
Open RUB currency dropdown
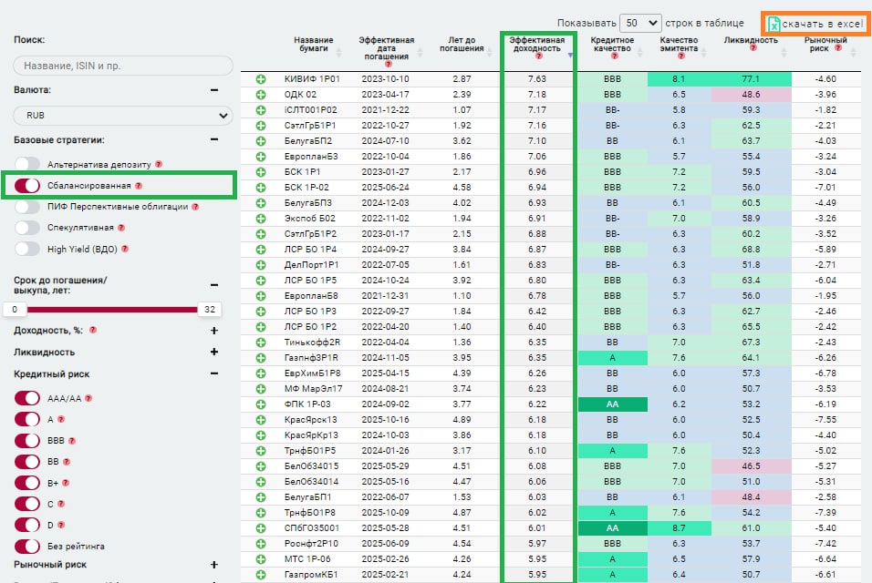(123, 116)
